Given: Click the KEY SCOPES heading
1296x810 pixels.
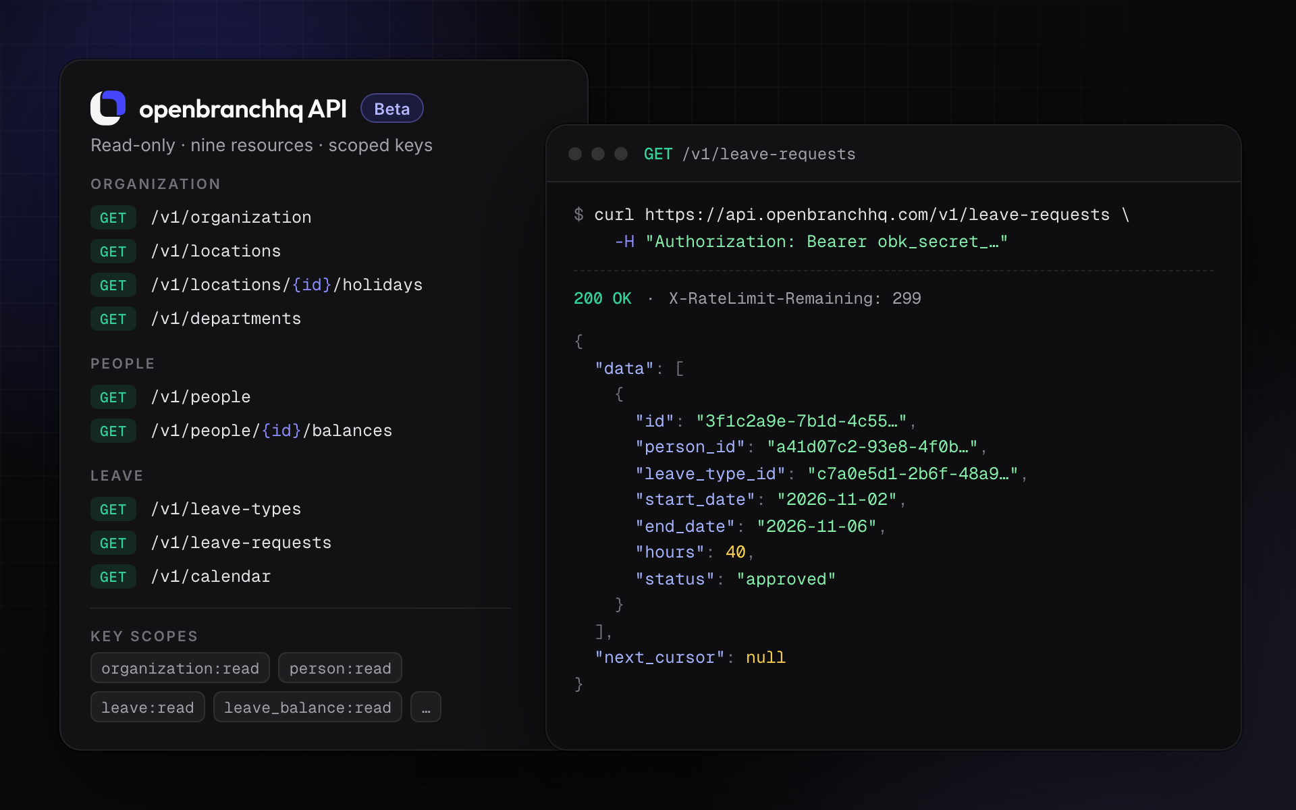Looking at the screenshot, I should click(x=144, y=637).
